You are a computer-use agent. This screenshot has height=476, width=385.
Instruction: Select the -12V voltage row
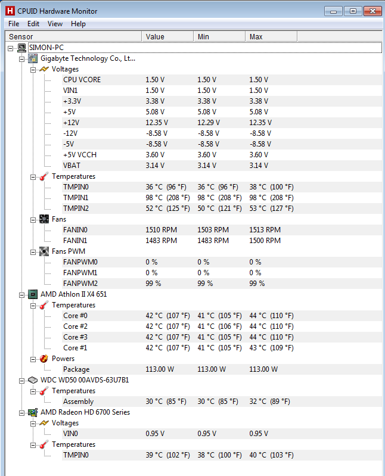[222, 133]
